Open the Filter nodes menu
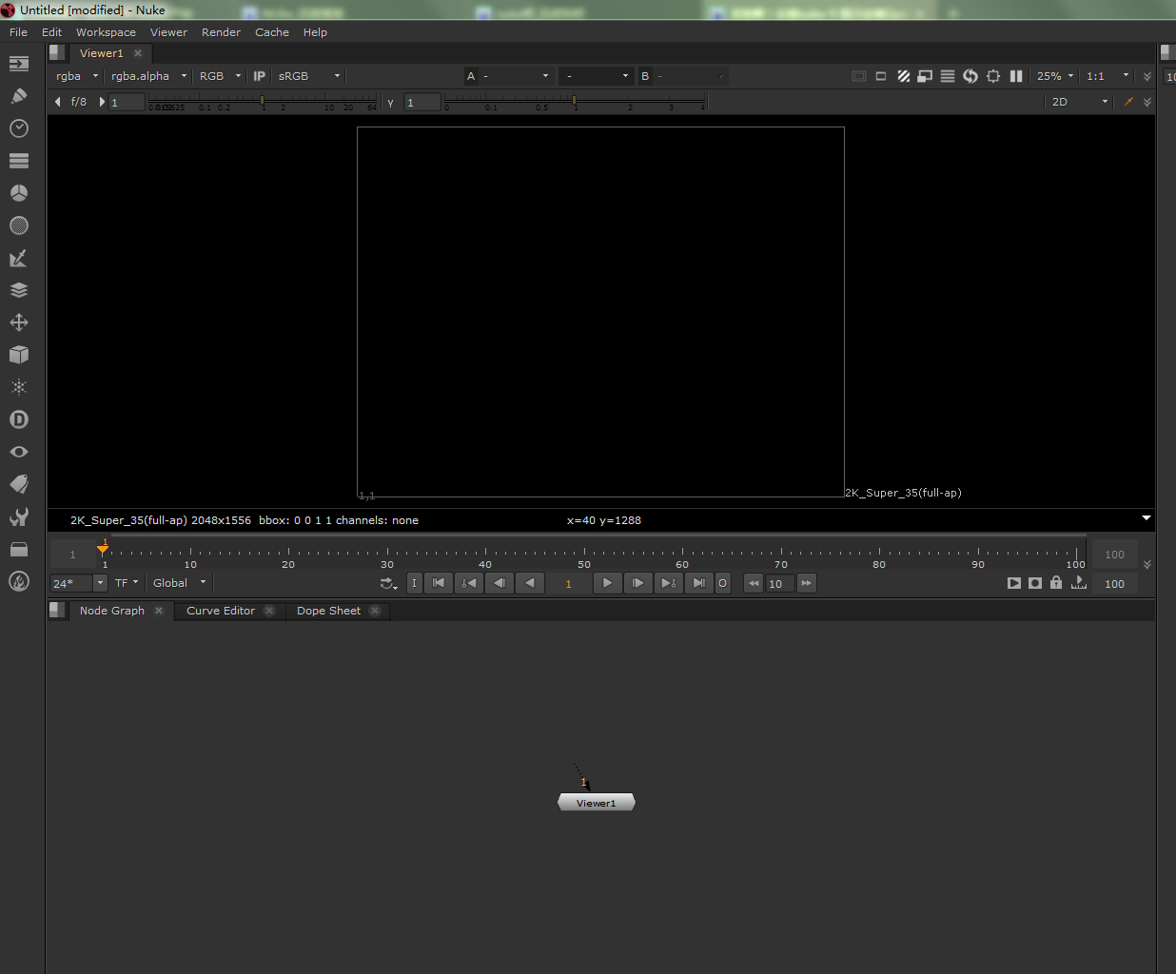This screenshot has height=974, width=1176. [x=19, y=225]
